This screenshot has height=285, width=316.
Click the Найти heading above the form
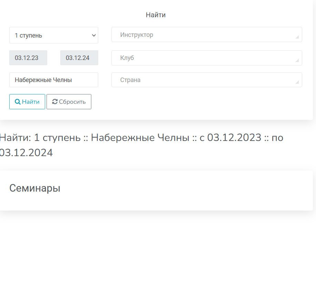155,15
